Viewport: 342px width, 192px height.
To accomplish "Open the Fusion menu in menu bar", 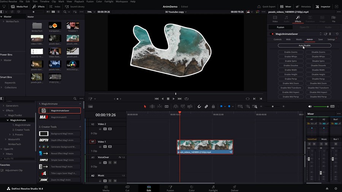I will 90,2.
